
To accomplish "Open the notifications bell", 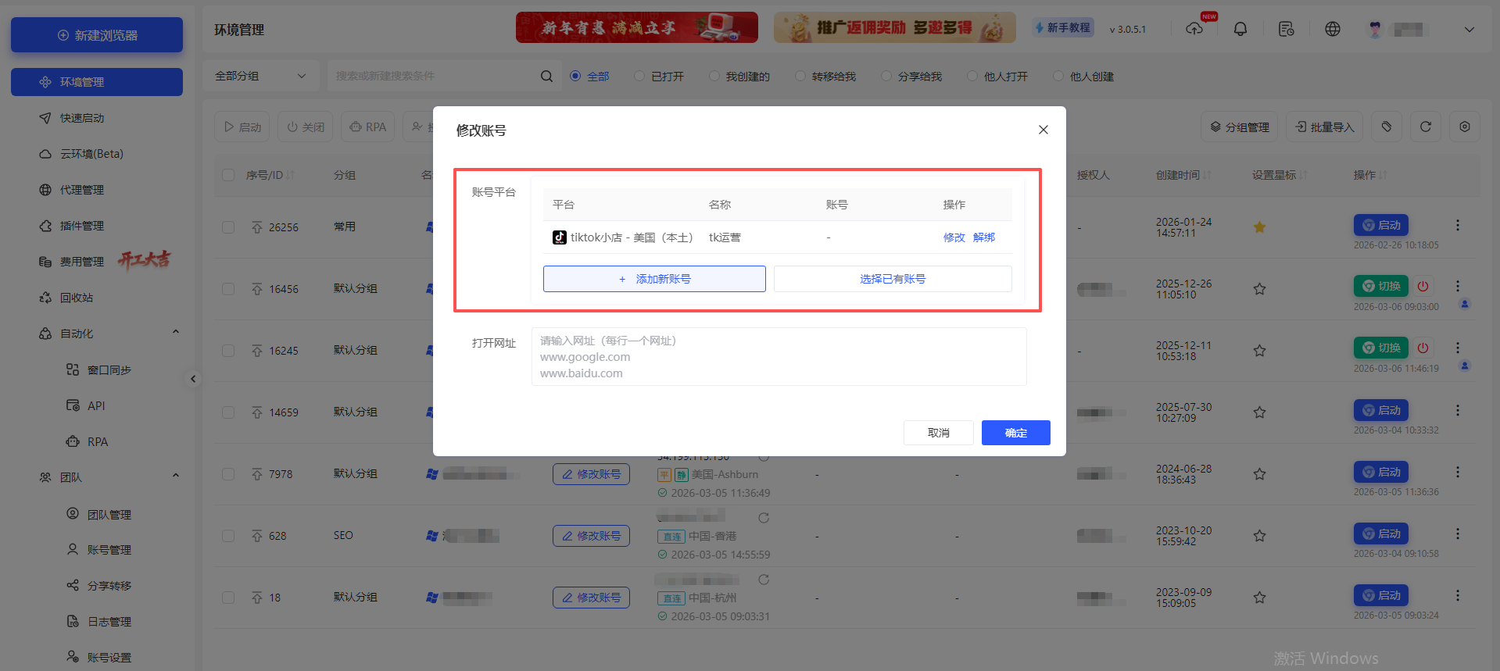I will (1240, 29).
